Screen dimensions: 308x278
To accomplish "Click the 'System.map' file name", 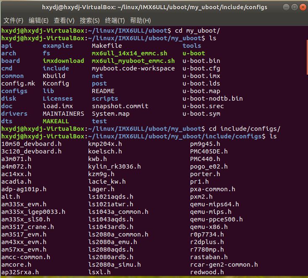I will [x=111, y=114].
